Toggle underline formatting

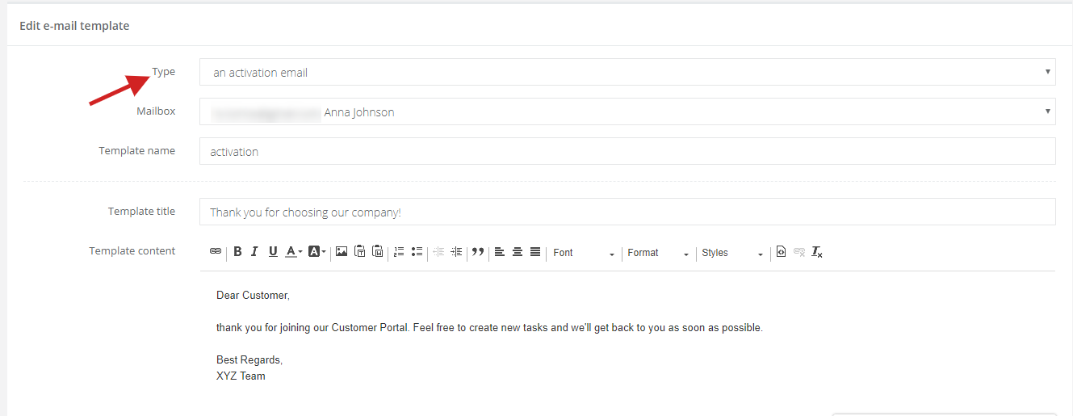pyautogui.click(x=273, y=252)
